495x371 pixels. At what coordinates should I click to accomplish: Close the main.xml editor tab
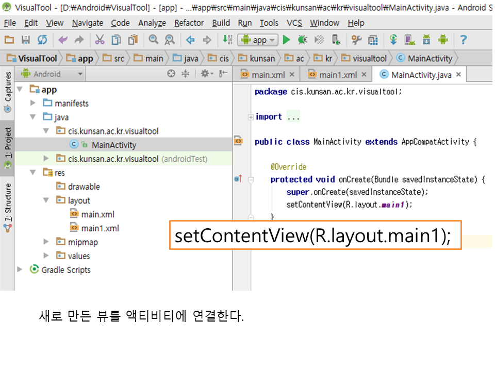pos(292,75)
